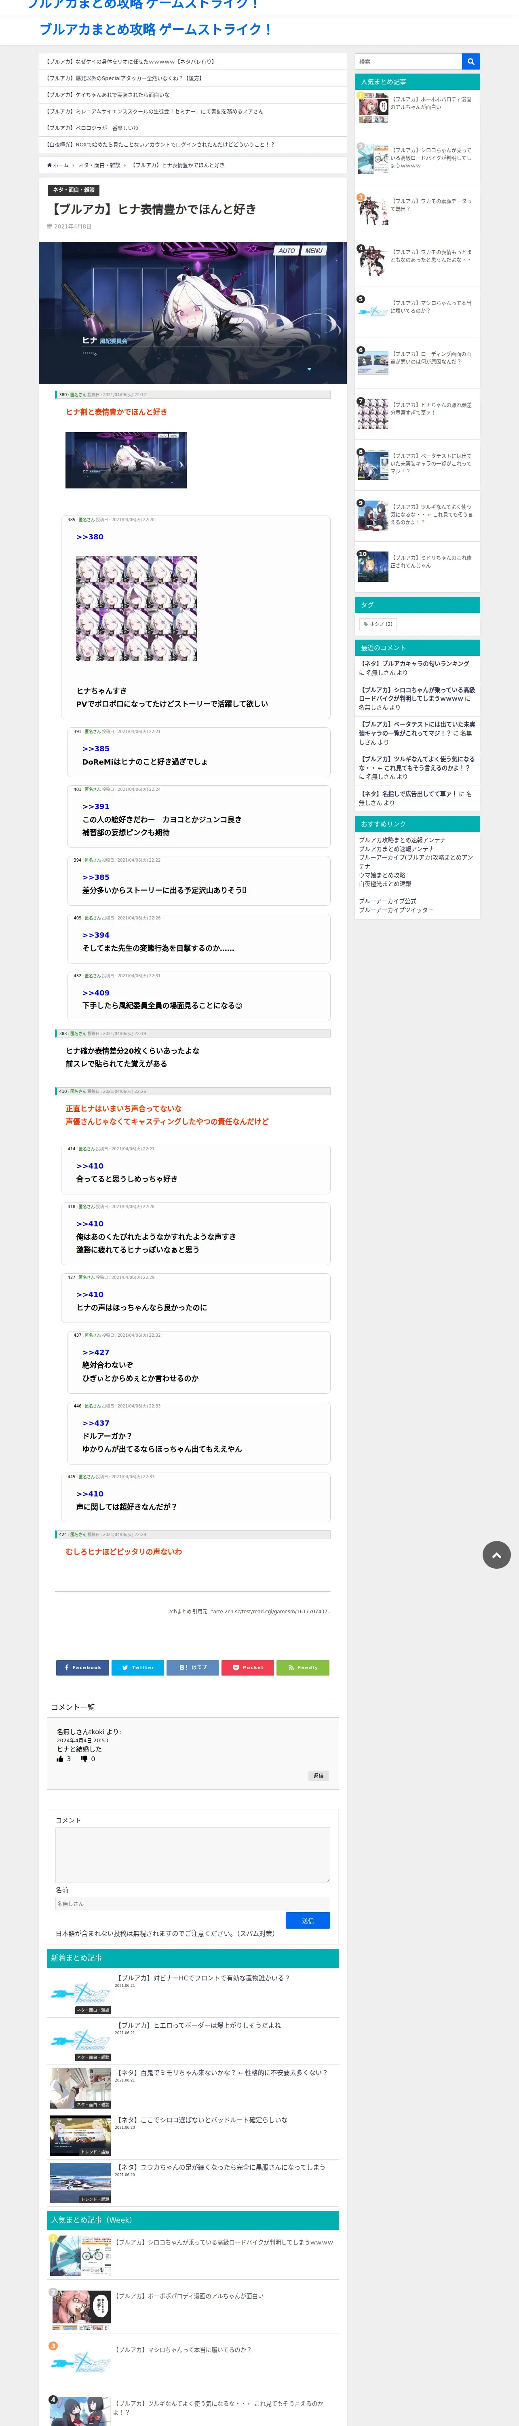Open the ticker link ミレニアムサイエンススクールの生徒会「セミナー」
Viewport: 519px width, 2426px height.
(x=154, y=111)
